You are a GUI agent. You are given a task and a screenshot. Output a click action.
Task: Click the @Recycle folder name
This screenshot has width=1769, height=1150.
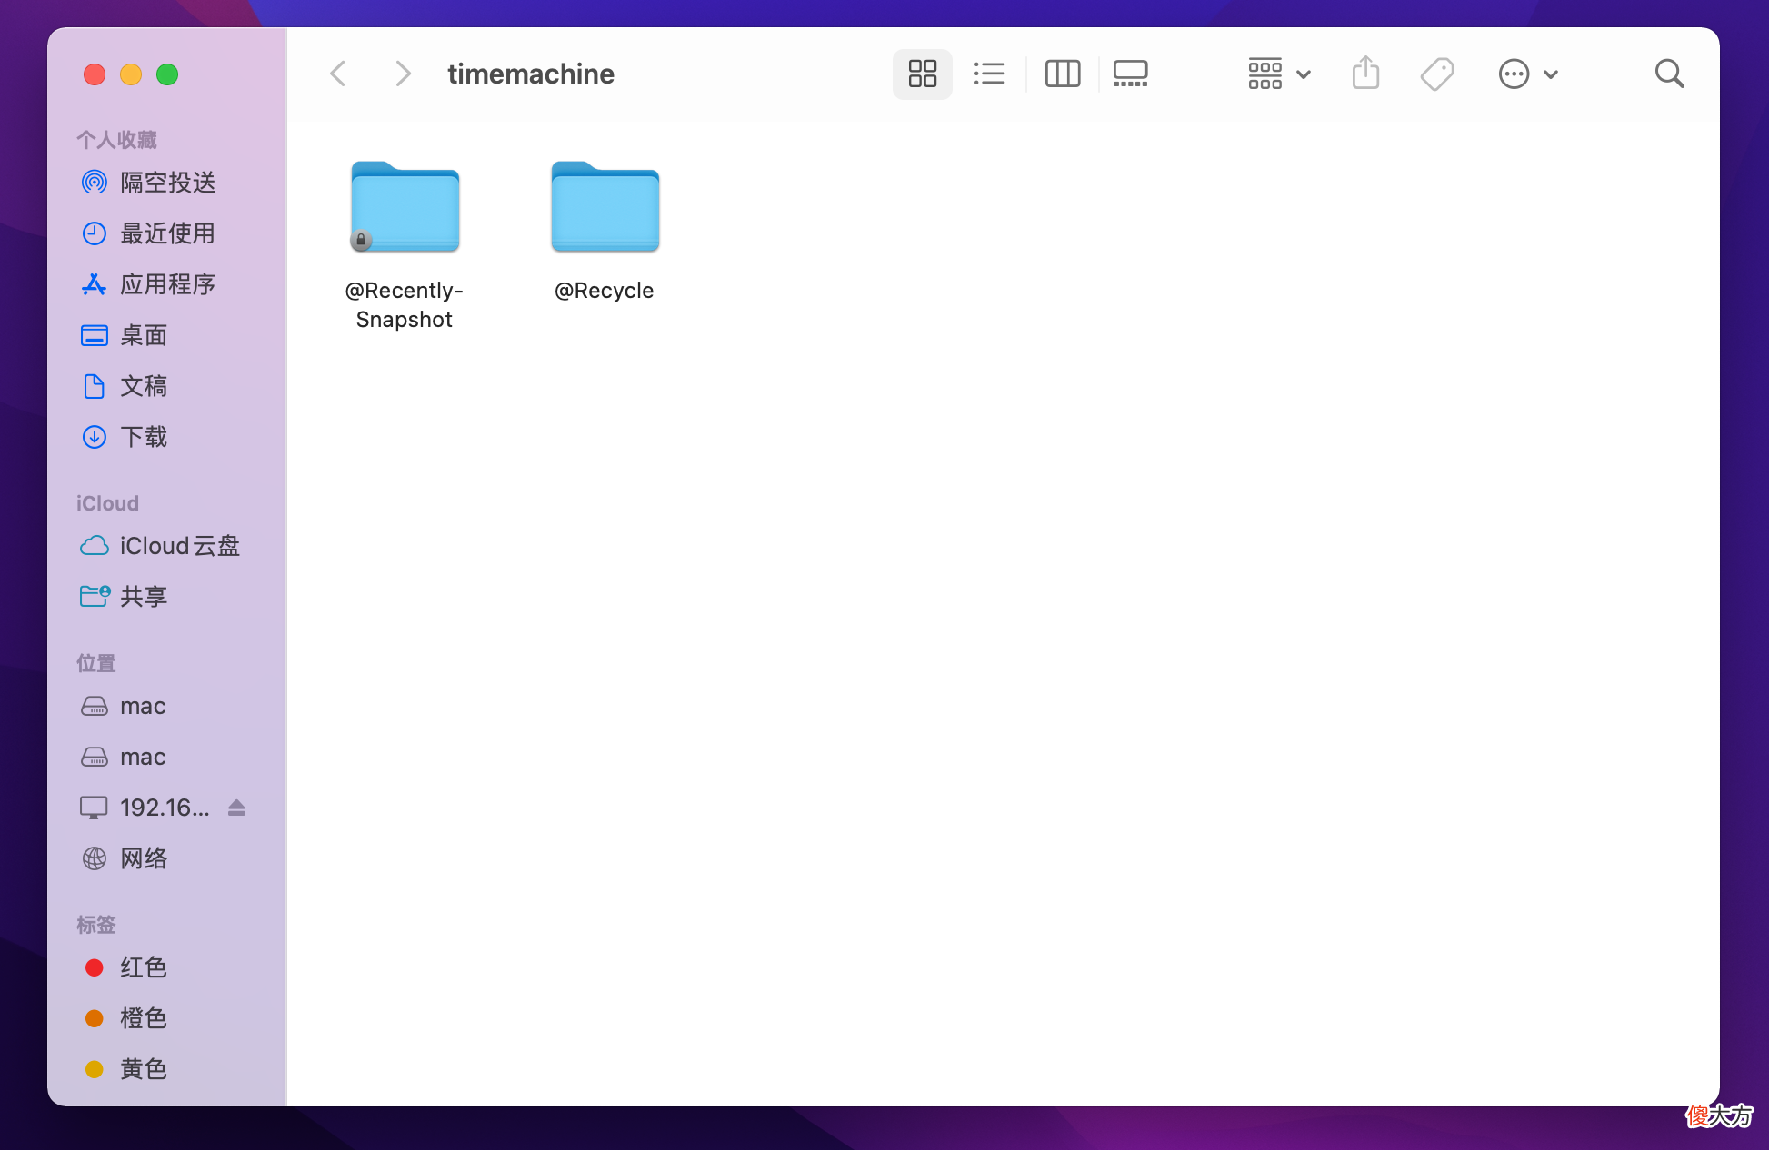(x=605, y=291)
